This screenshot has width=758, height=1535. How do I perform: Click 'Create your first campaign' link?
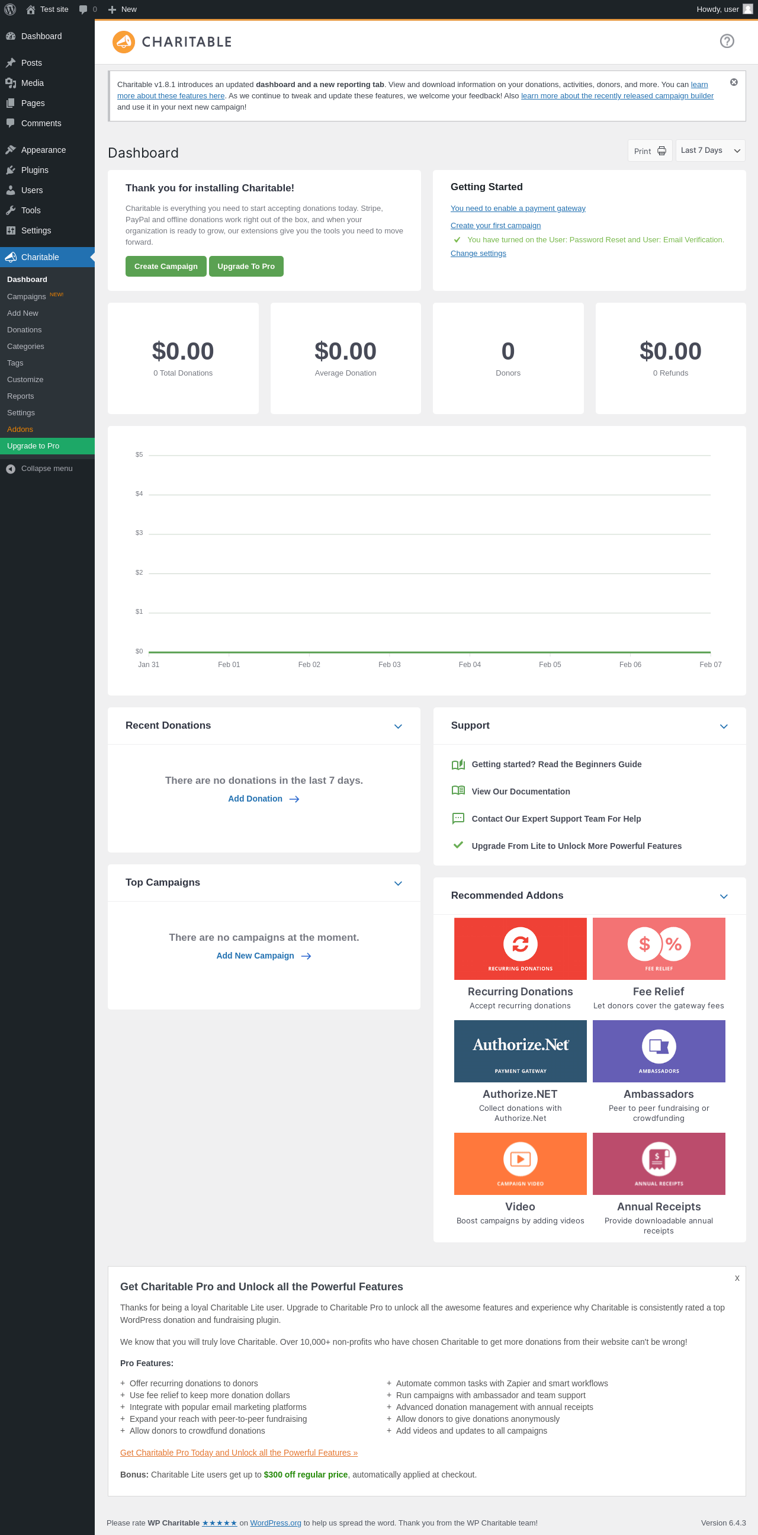coord(496,226)
